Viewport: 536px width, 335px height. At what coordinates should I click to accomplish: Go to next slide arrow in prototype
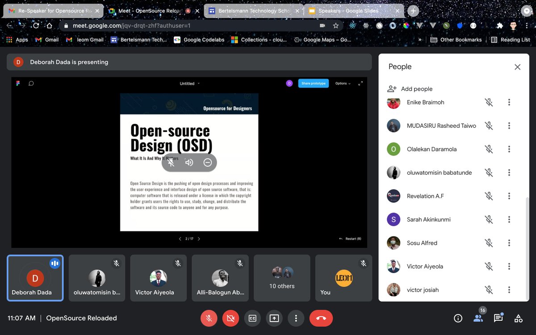(x=199, y=239)
